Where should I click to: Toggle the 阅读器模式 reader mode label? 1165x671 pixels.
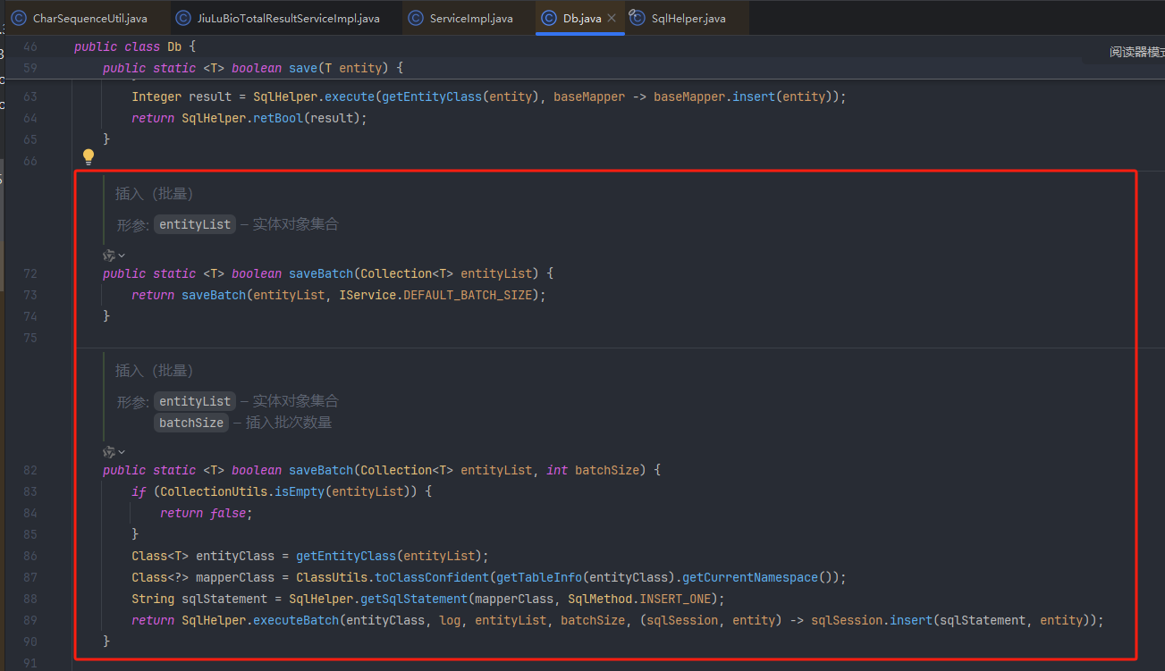pos(1135,52)
